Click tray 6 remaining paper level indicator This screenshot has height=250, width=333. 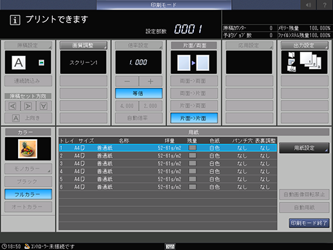coord(193,187)
